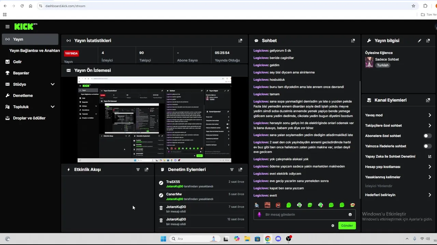437x245 pixels.
Task: Open the emoji picker in message field
Action: [350, 214]
